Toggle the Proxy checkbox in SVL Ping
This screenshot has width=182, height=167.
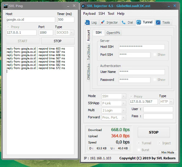tap(8, 27)
